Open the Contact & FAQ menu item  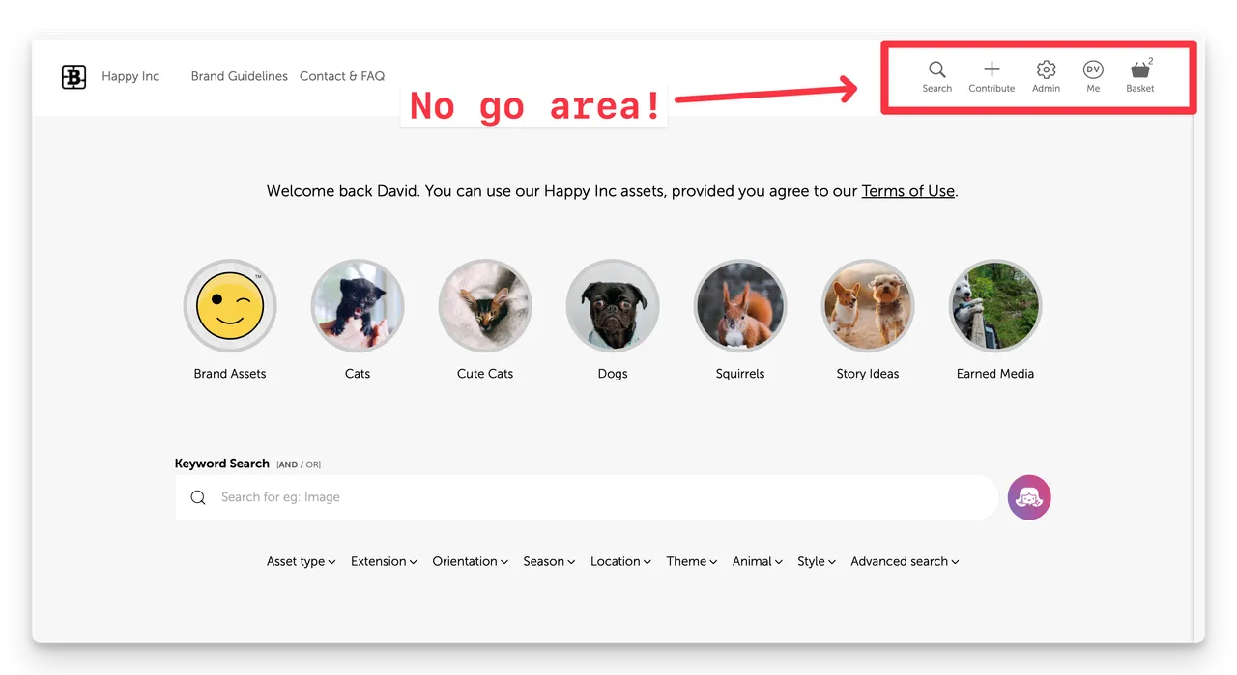[x=342, y=76]
